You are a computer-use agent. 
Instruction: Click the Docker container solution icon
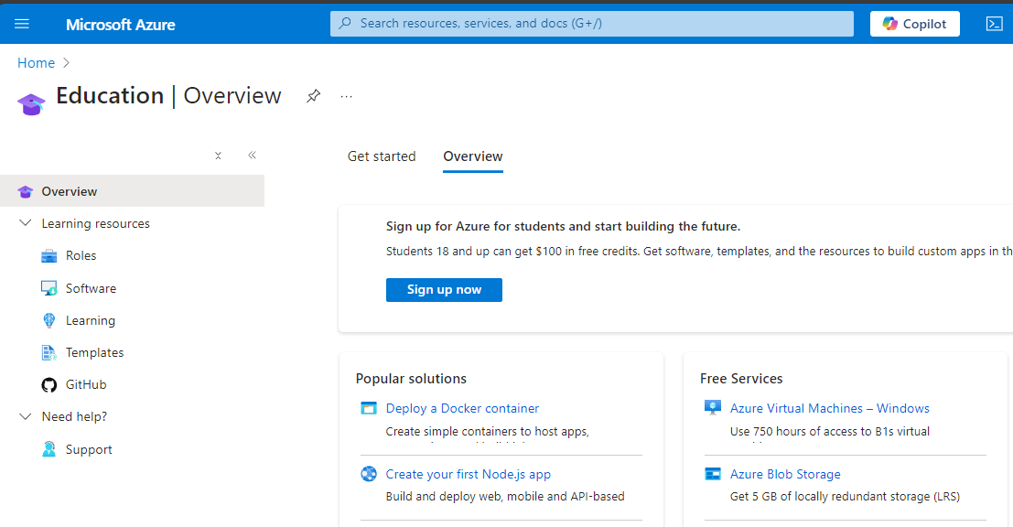369,408
